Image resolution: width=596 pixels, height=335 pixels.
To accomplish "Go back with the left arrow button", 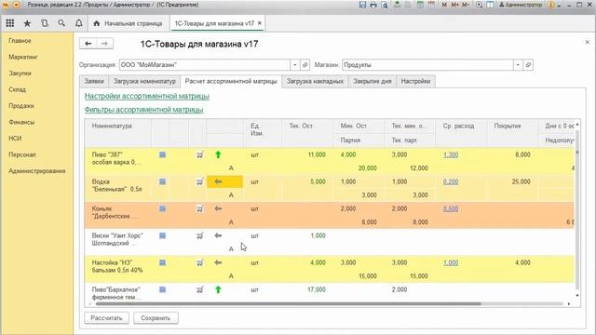I will 88,44.
